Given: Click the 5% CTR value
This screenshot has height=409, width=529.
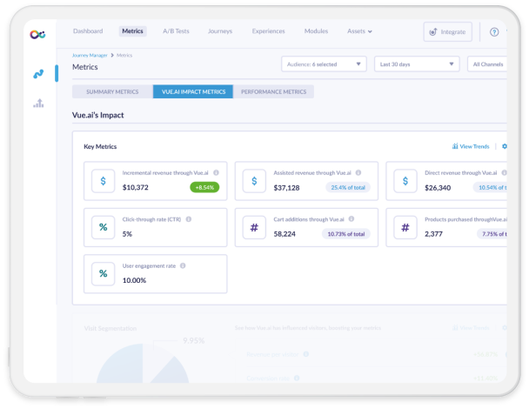Looking at the screenshot, I should tap(127, 234).
